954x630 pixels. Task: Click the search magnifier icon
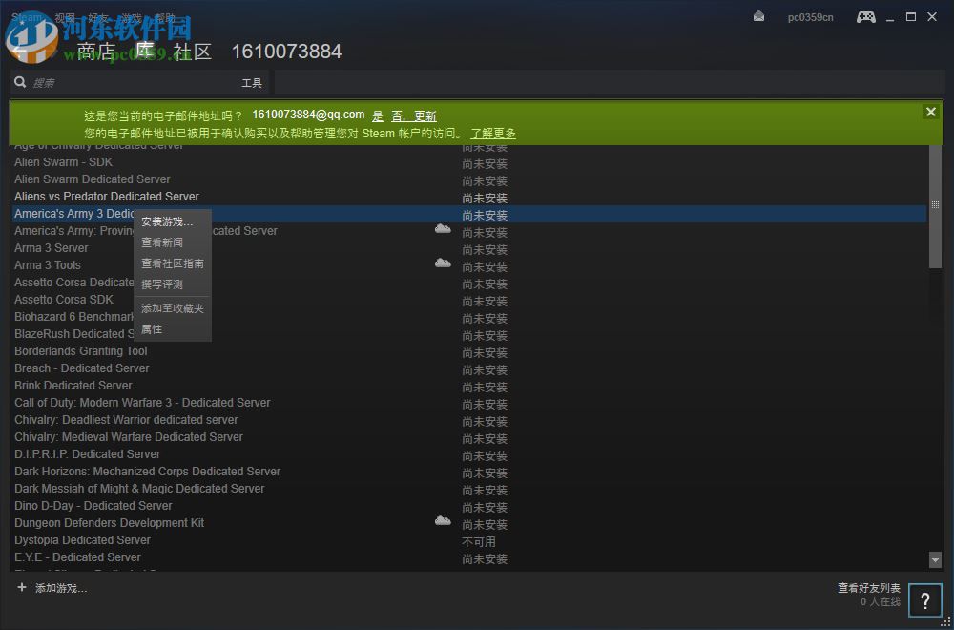[x=19, y=83]
